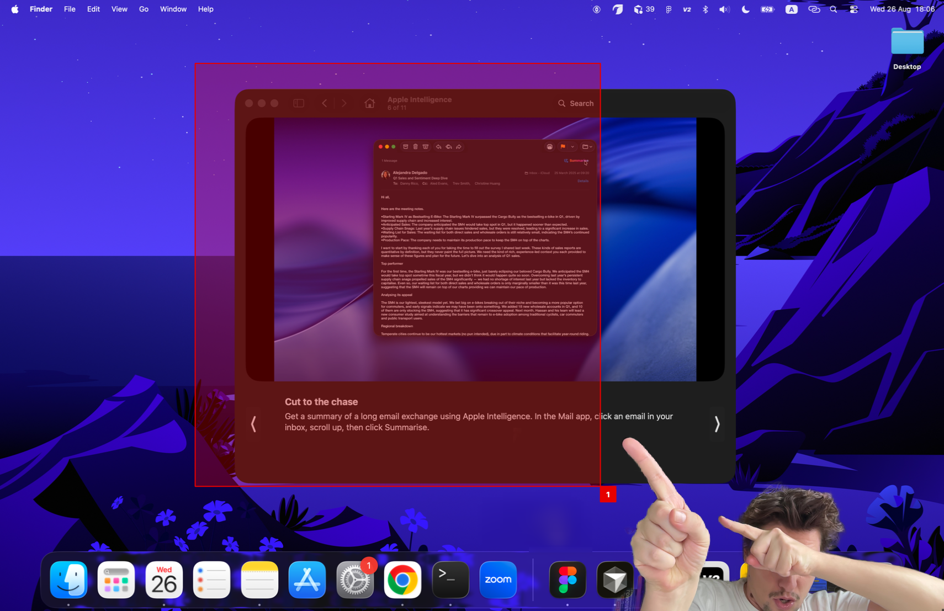
Task: Open the Apple menu
Action: [x=14, y=9]
